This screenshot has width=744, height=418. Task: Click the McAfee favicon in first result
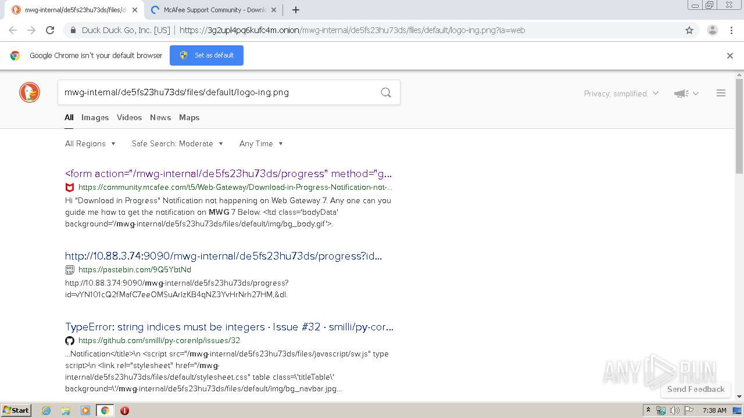point(70,188)
